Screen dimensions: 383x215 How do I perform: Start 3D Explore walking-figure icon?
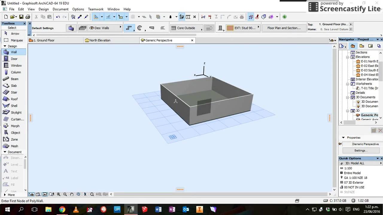[x=85, y=194]
